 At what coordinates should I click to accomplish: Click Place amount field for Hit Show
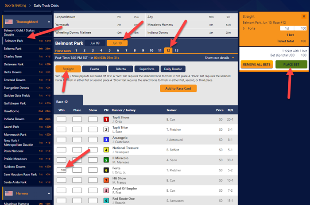77,180
